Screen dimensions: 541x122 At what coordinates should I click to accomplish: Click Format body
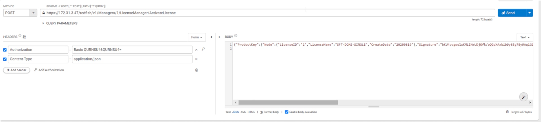click(x=269, y=112)
